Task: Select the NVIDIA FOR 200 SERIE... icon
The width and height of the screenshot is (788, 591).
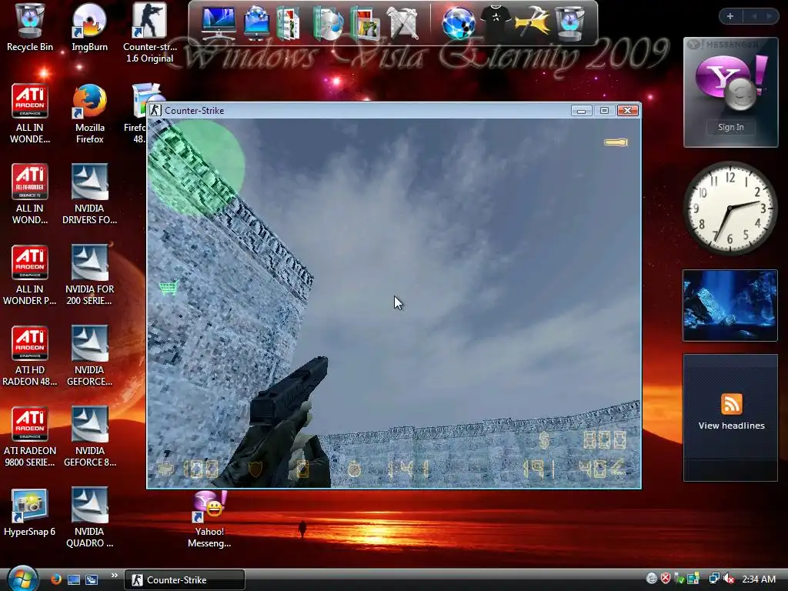Action: pyautogui.click(x=89, y=275)
